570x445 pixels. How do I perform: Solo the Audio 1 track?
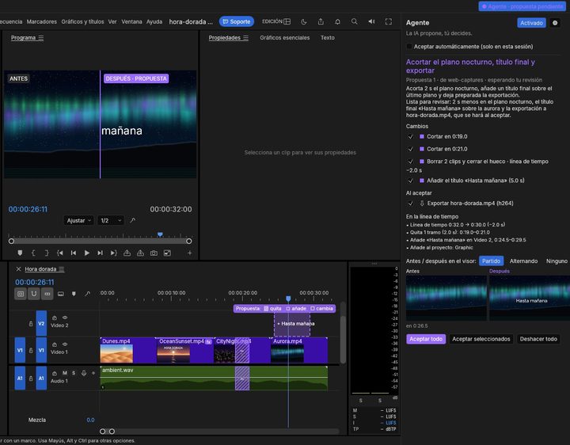(74, 373)
